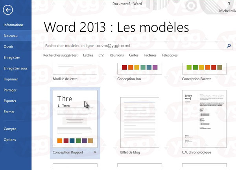The image size is (236, 170).
Task: Choose the C.V. chronologique template
Action: click(x=205, y=119)
